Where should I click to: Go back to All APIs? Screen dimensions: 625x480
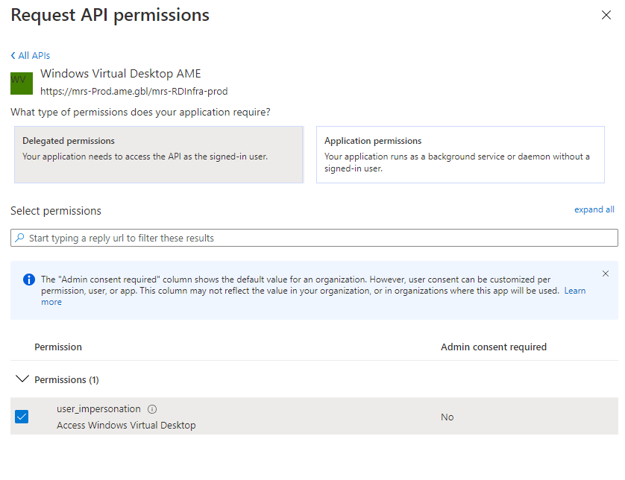(31, 56)
